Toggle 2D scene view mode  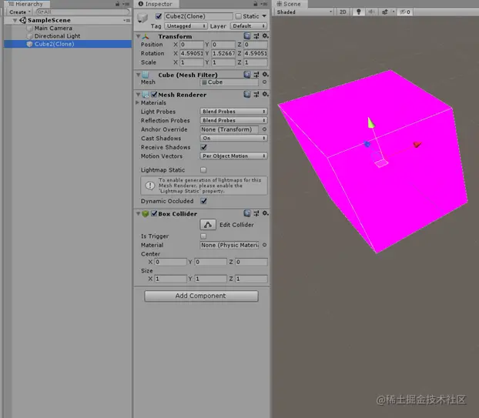click(343, 12)
